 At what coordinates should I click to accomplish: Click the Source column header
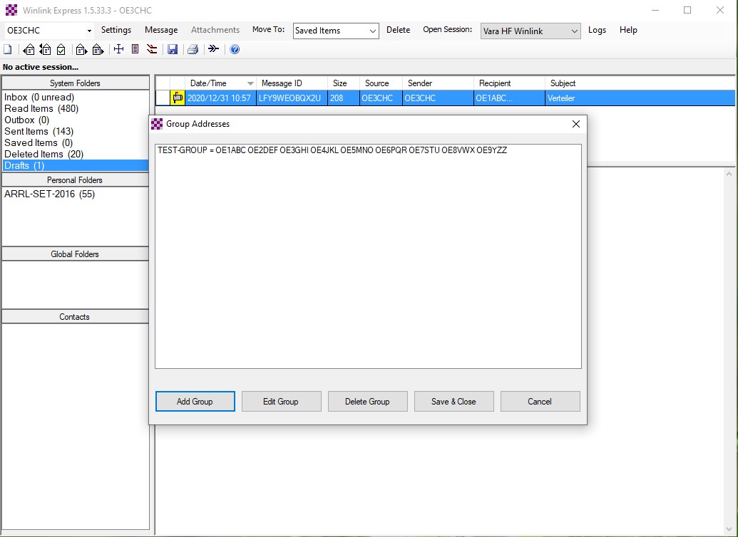[381, 83]
